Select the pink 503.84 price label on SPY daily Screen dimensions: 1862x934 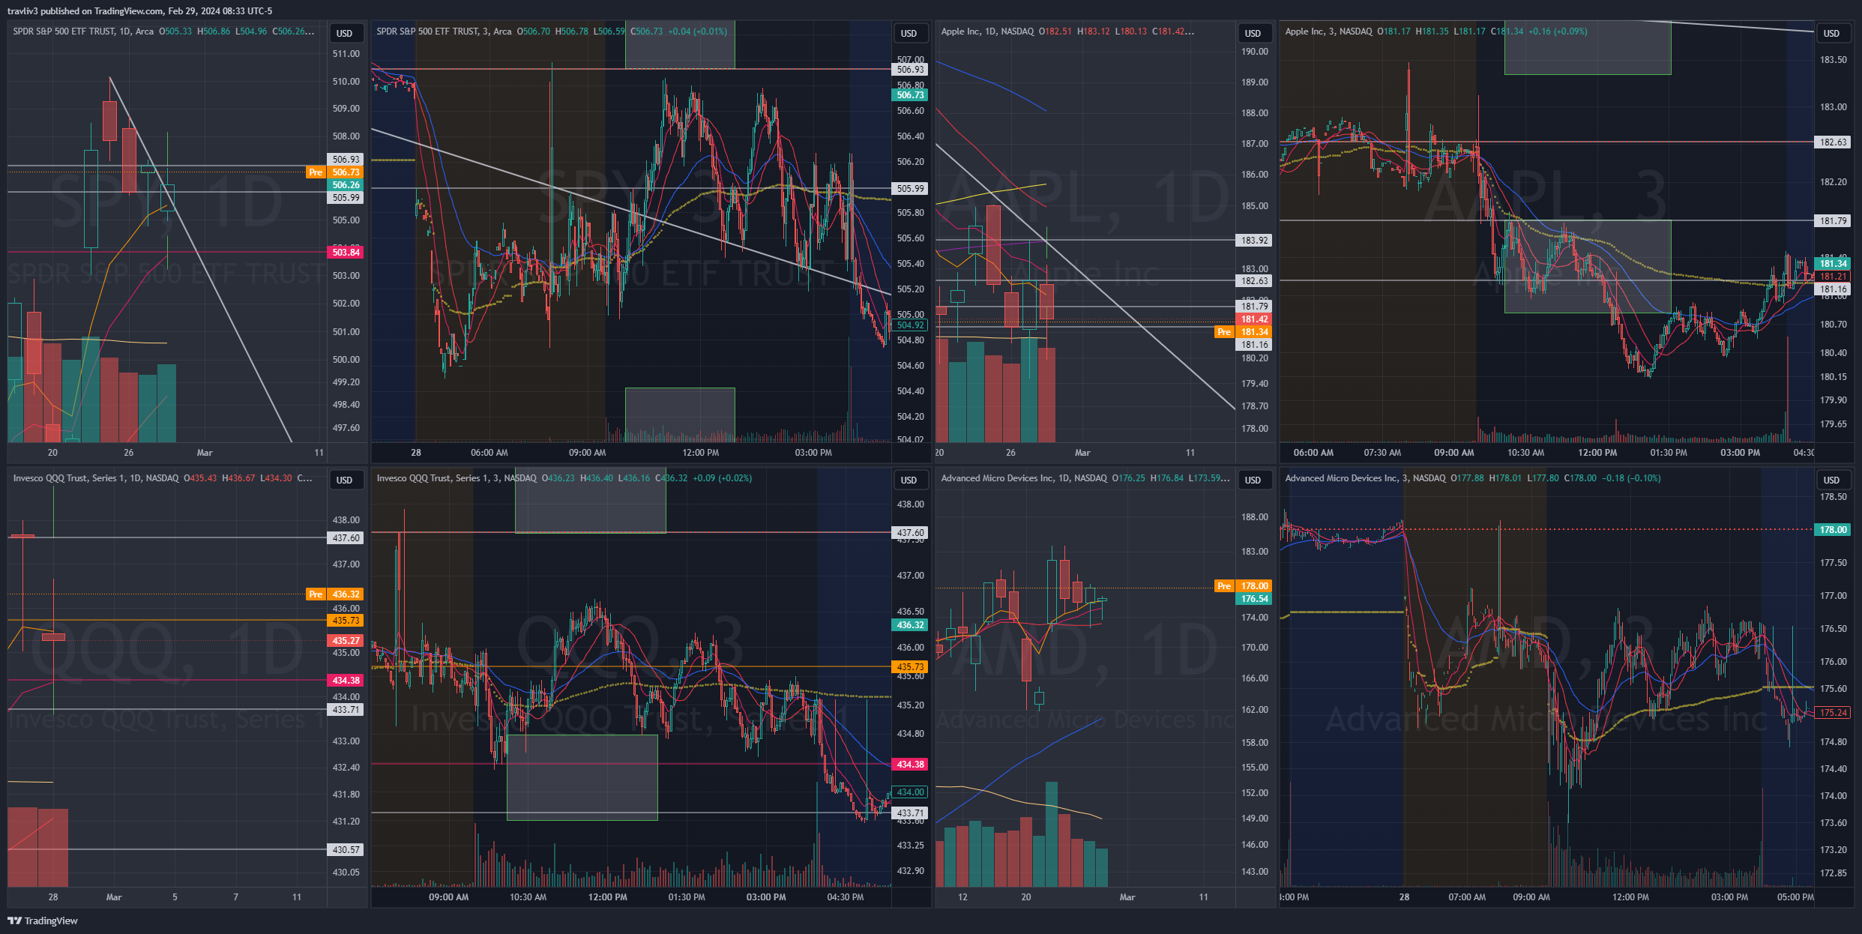point(346,253)
